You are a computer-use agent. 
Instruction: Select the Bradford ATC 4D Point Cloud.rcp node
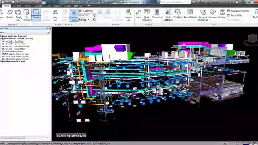[19, 39]
